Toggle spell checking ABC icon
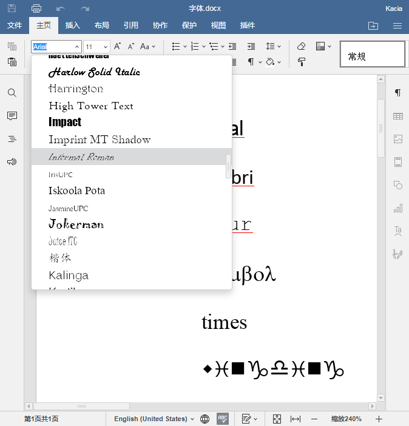The height and width of the screenshot is (426, 409). tap(223, 419)
